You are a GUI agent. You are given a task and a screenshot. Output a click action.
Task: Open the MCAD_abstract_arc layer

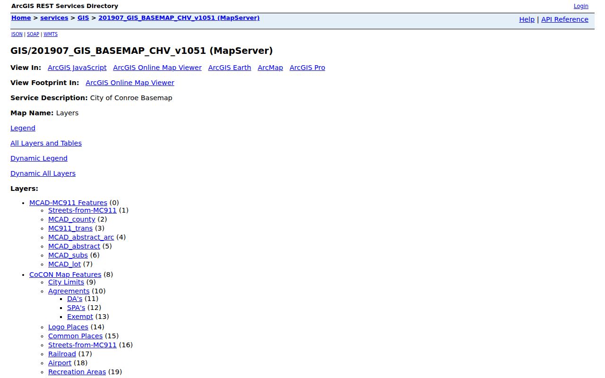(81, 237)
